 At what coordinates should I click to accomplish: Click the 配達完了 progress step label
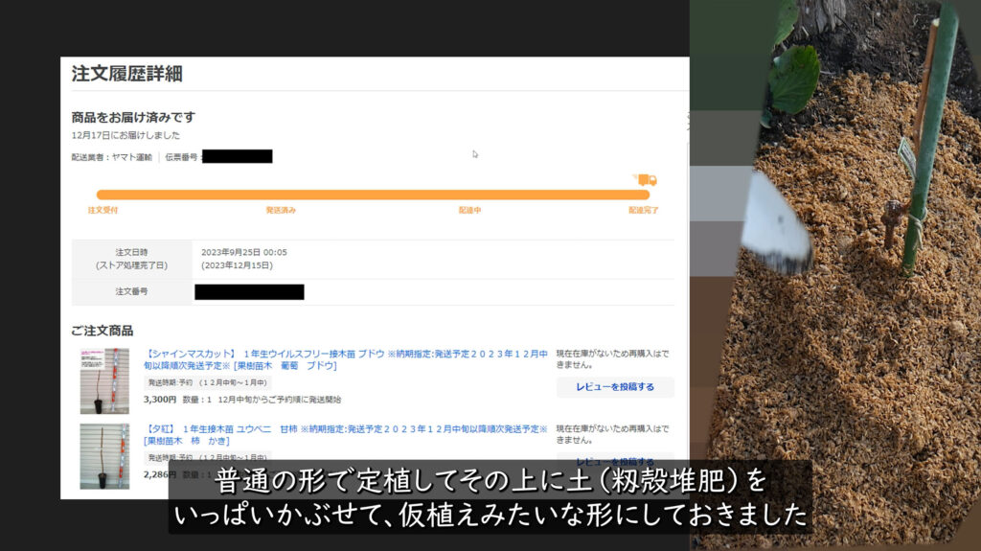click(643, 210)
